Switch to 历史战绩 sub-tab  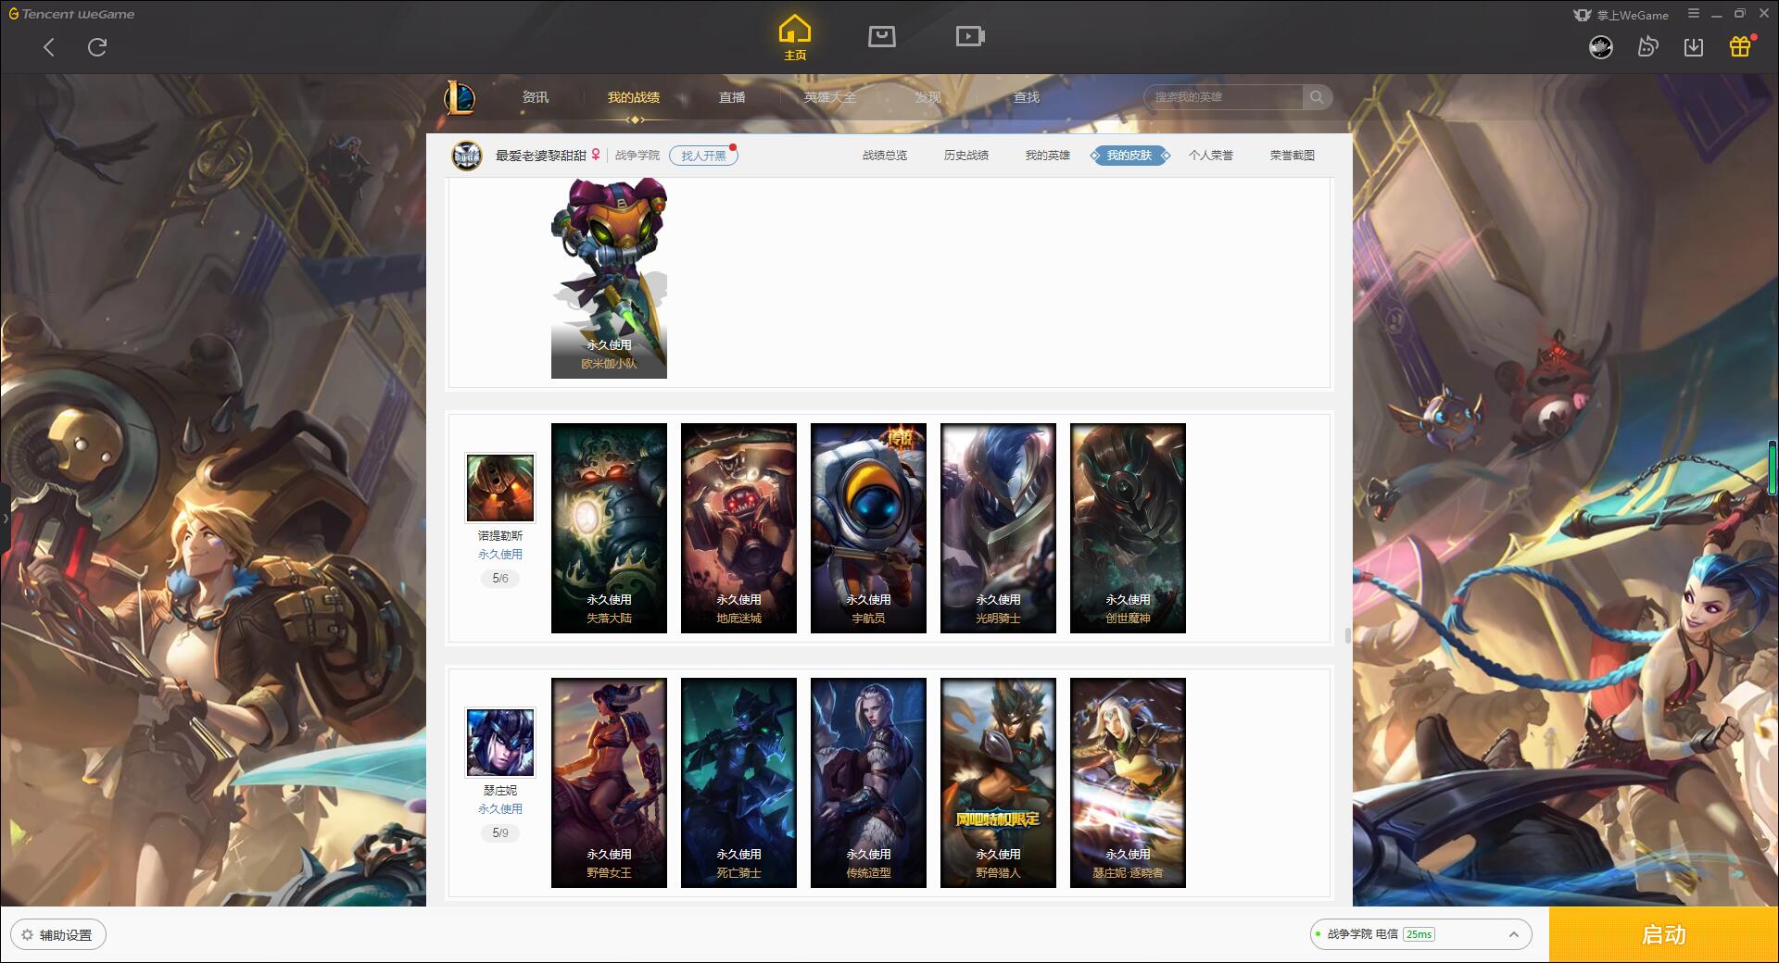(x=966, y=156)
